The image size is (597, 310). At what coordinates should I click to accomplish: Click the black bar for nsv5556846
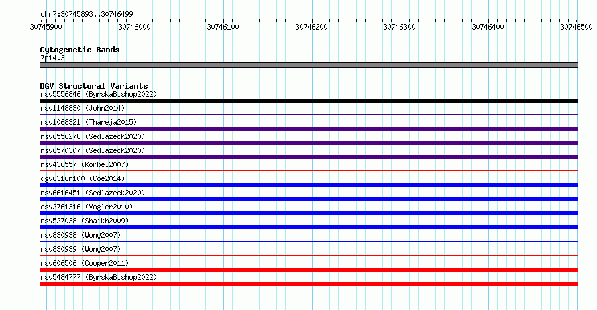pyautogui.click(x=309, y=101)
